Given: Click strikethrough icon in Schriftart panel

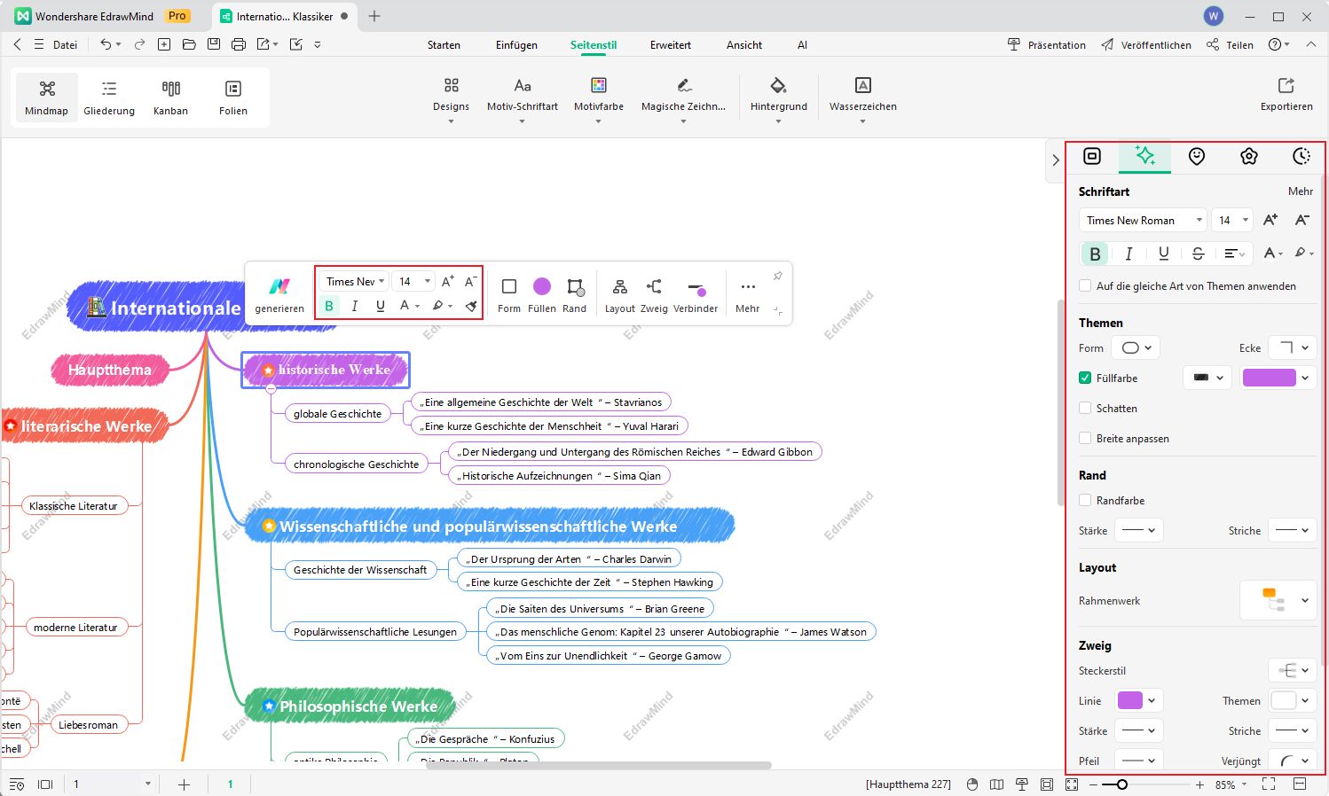Looking at the screenshot, I should (x=1198, y=254).
